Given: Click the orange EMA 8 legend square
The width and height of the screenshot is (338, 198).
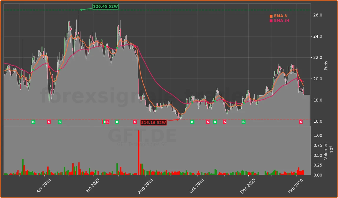Looking at the screenshot, I should click(271, 16).
